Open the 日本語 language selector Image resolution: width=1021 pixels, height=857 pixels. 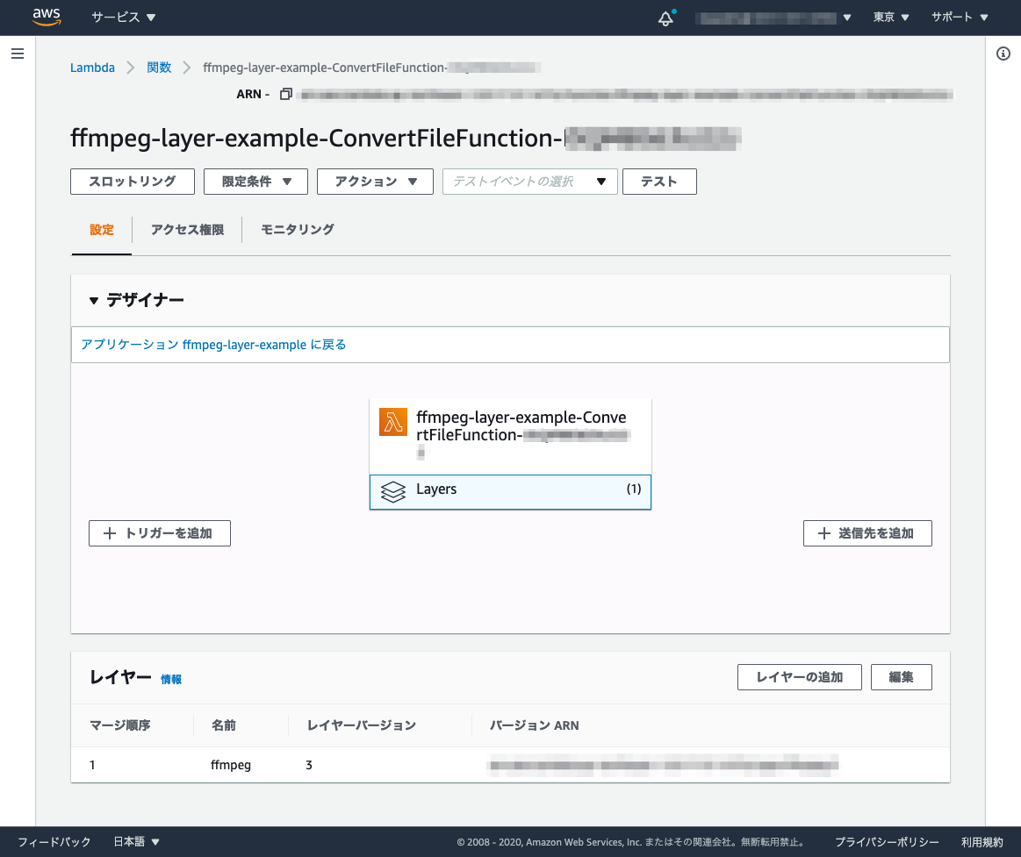[136, 841]
